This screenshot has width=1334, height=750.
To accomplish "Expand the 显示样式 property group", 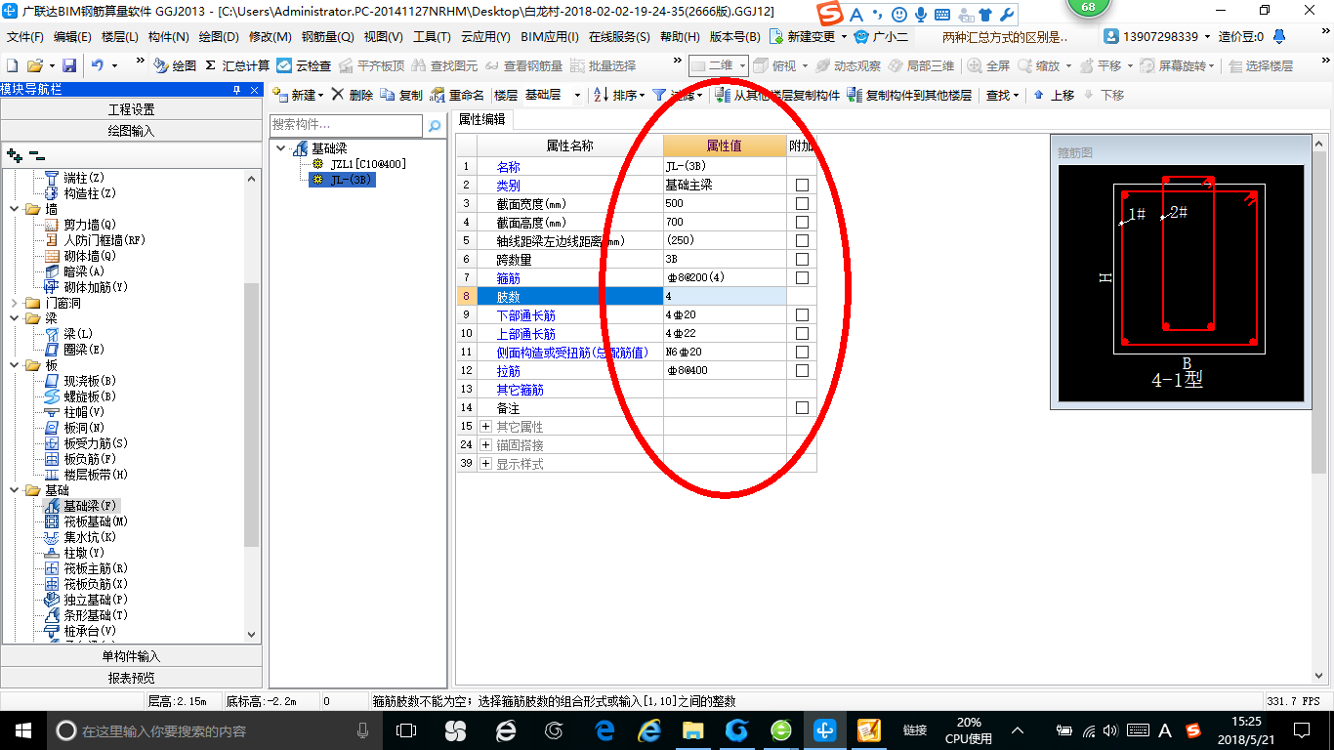I will (486, 464).
